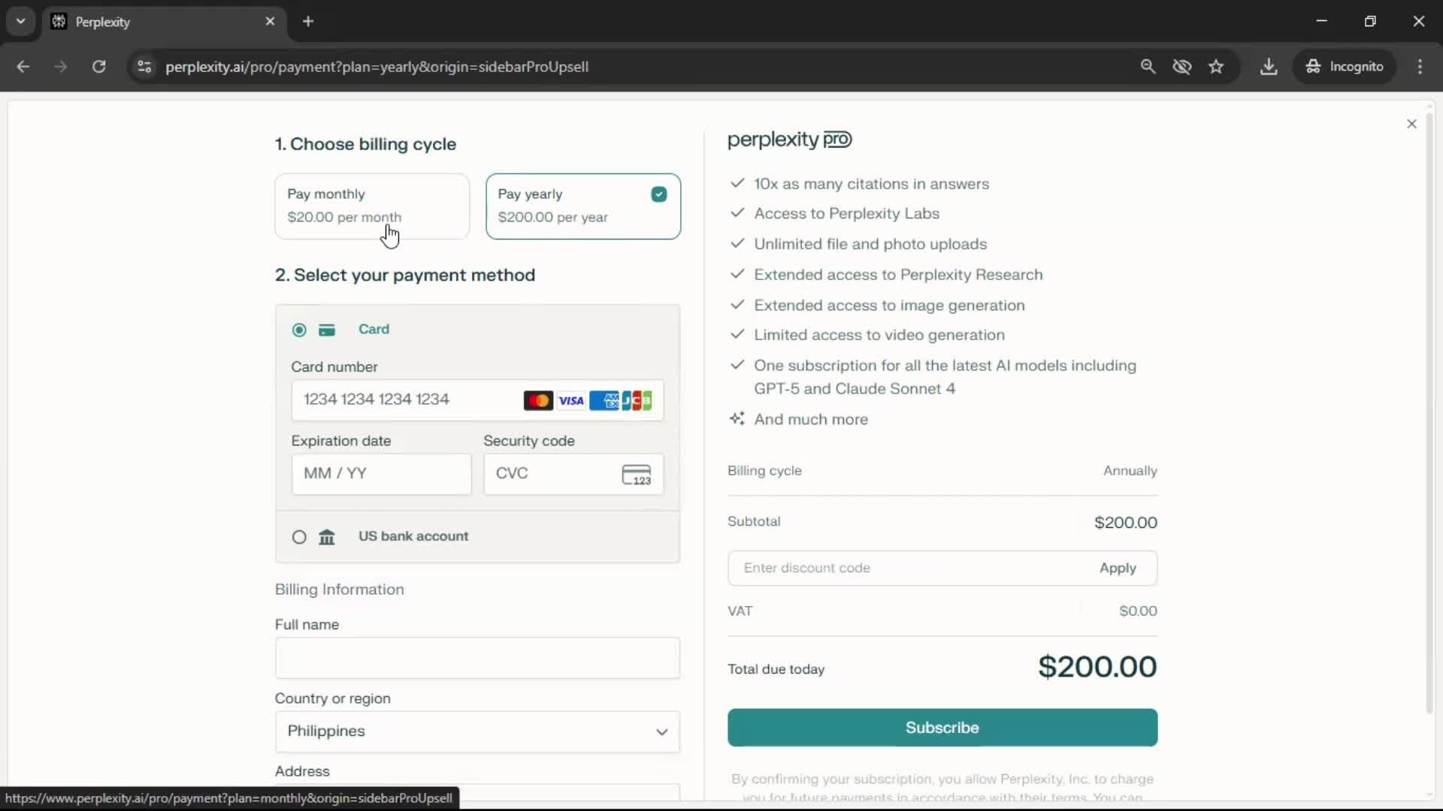
Task: Open the Country or region dropdown
Action: coord(477,731)
